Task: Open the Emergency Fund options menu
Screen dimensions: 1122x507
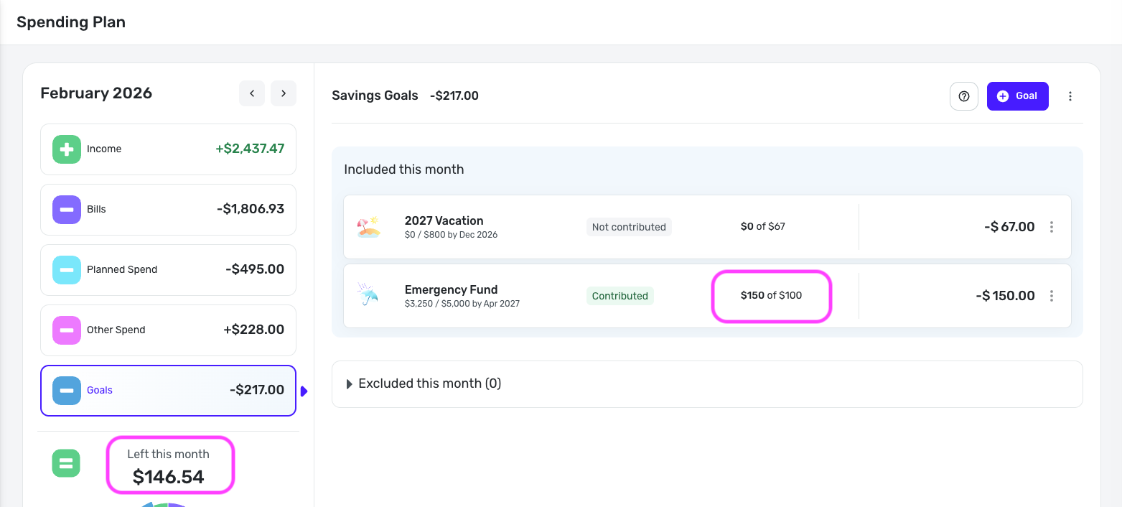Action: point(1052,296)
